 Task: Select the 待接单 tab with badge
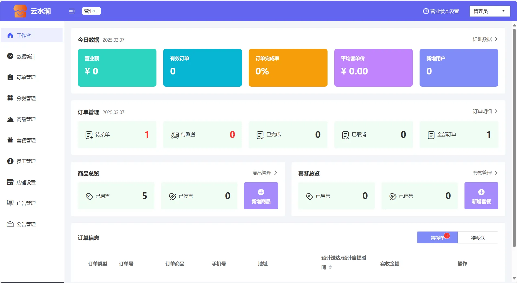[x=437, y=238]
